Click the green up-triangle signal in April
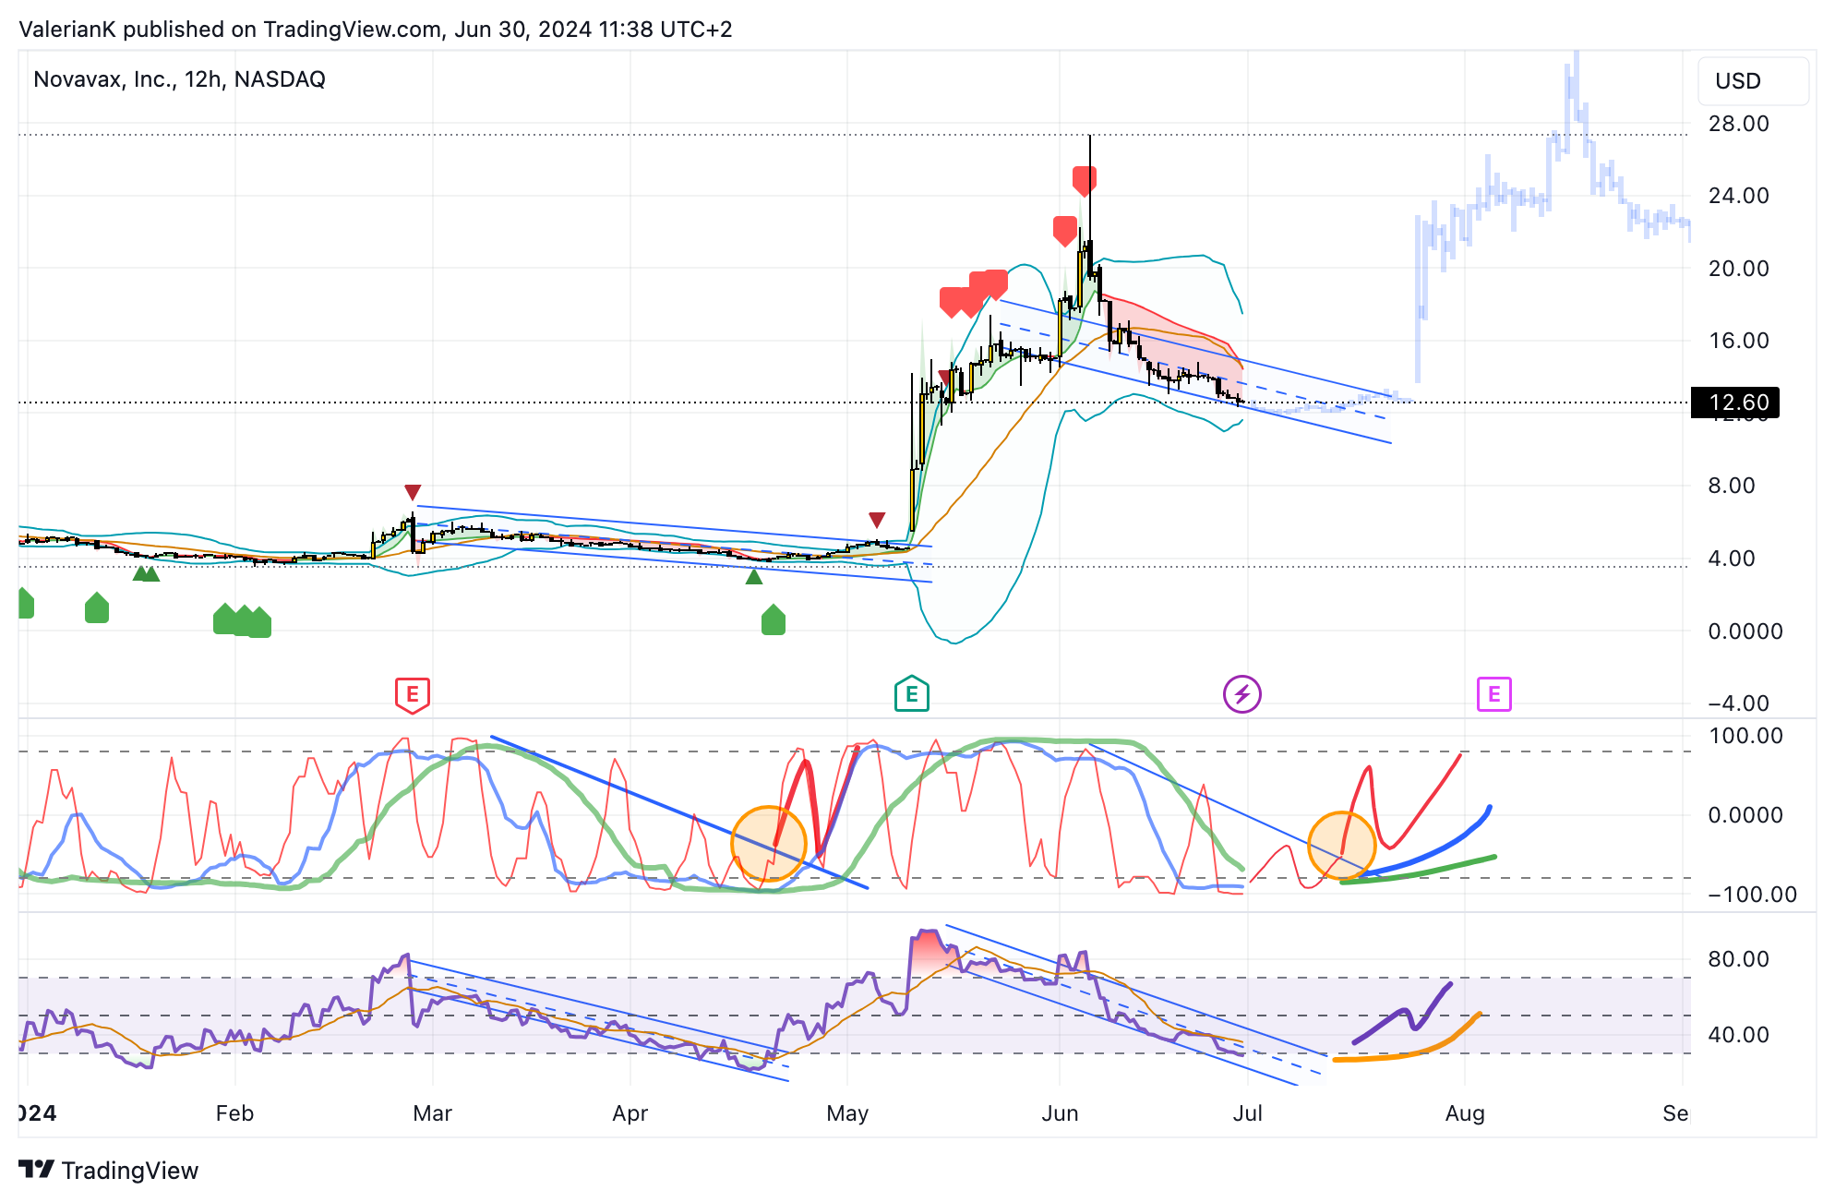Image resolution: width=1835 pixels, height=1202 pixels. 754,577
